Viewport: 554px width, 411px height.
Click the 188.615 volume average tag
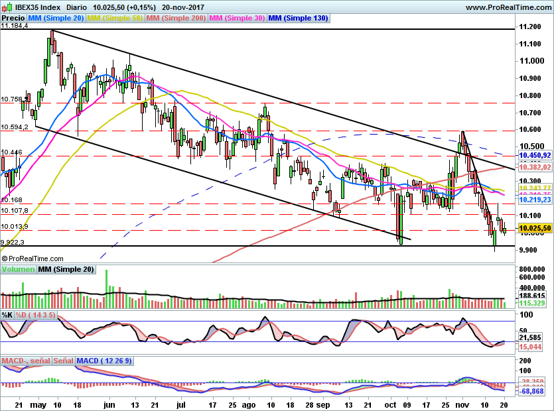click(x=531, y=296)
